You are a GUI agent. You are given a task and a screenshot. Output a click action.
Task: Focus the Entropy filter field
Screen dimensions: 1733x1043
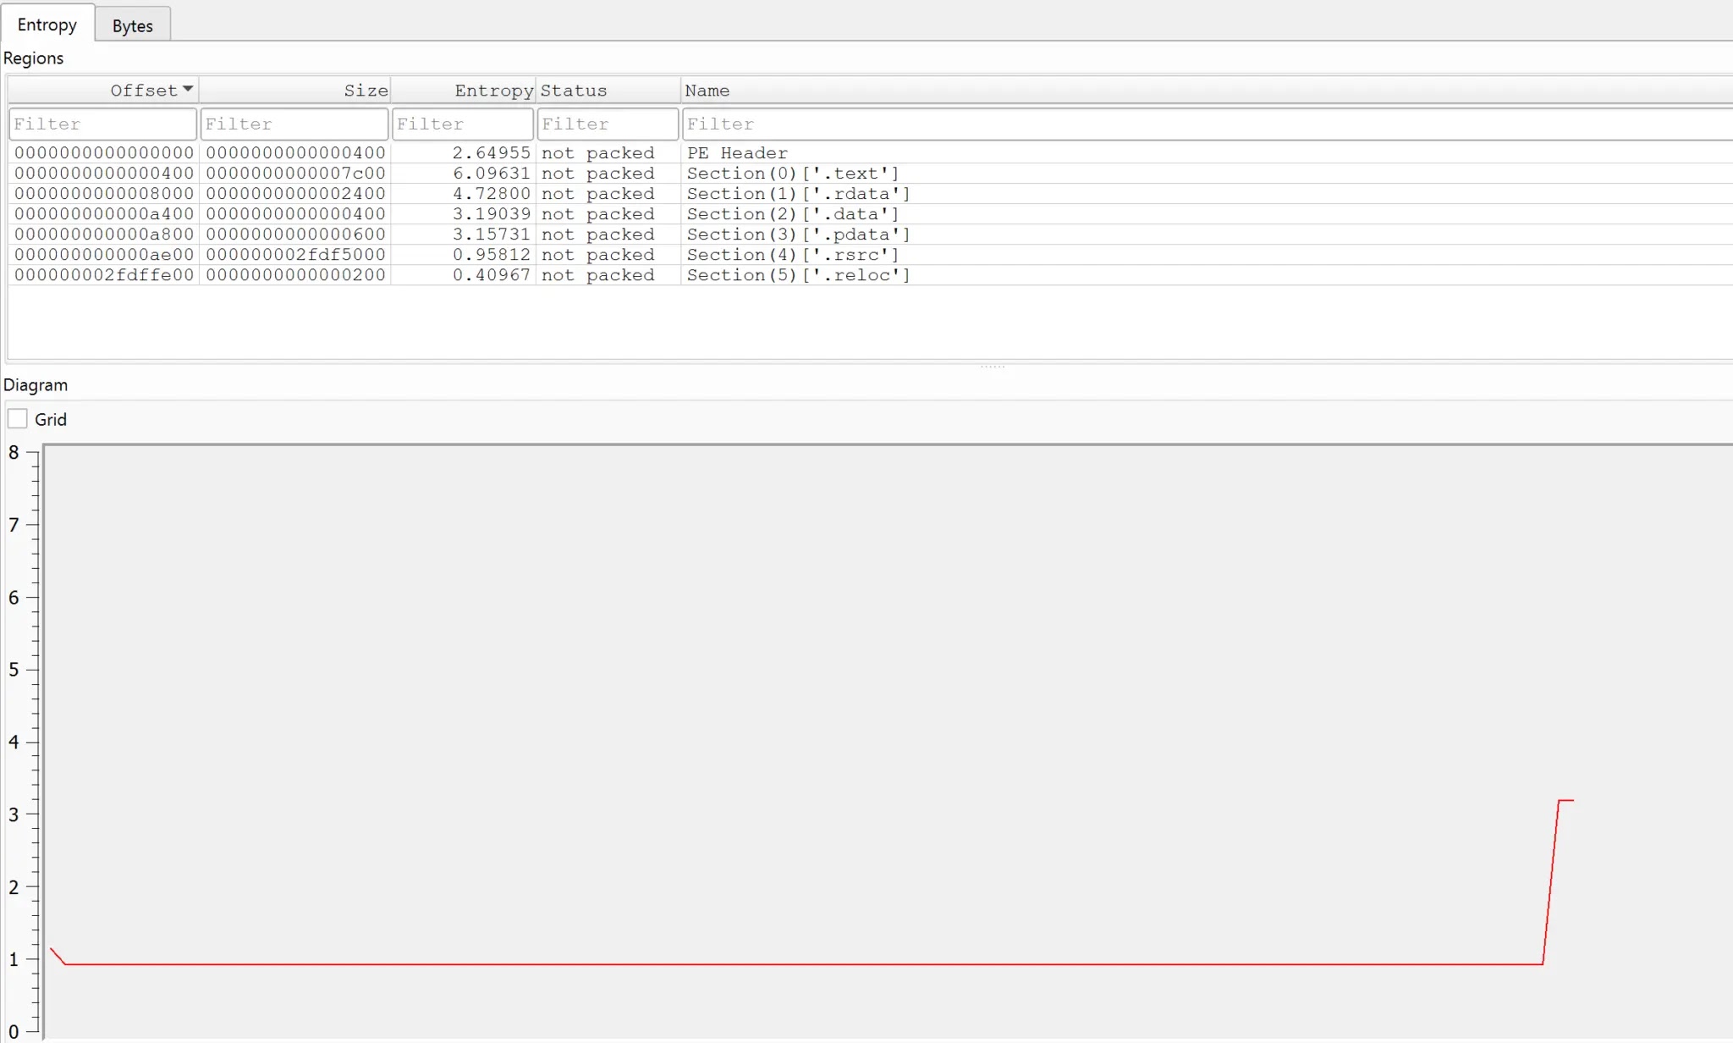pyautogui.click(x=463, y=124)
